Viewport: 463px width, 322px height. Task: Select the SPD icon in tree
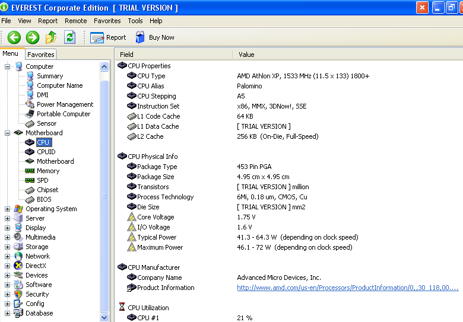pos(30,180)
